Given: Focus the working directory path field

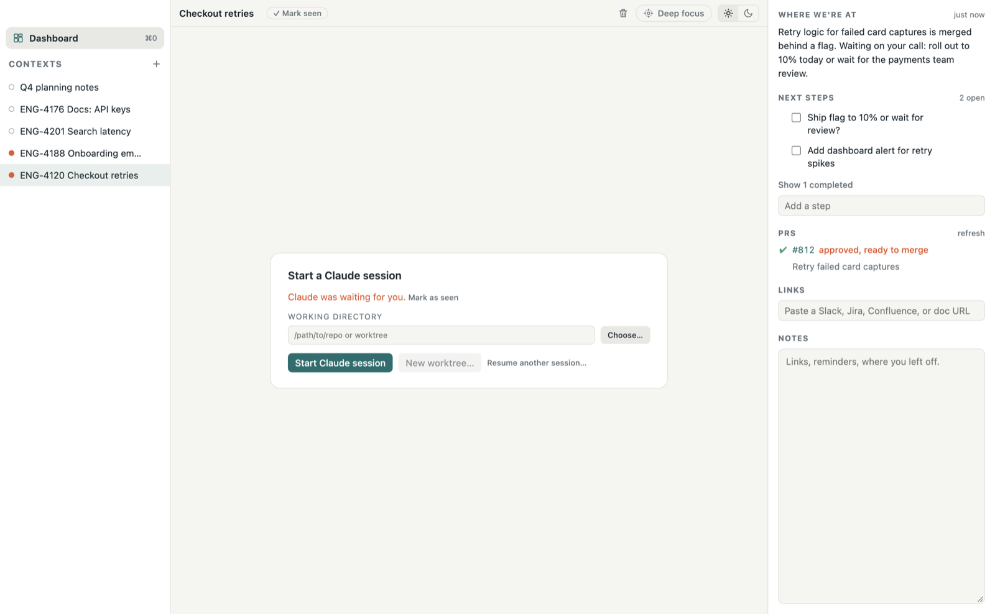Looking at the screenshot, I should coord(441,335).
